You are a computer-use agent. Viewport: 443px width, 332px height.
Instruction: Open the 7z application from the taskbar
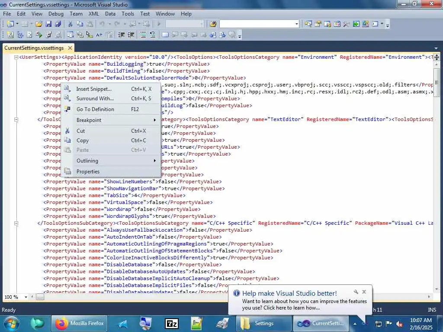171,323
